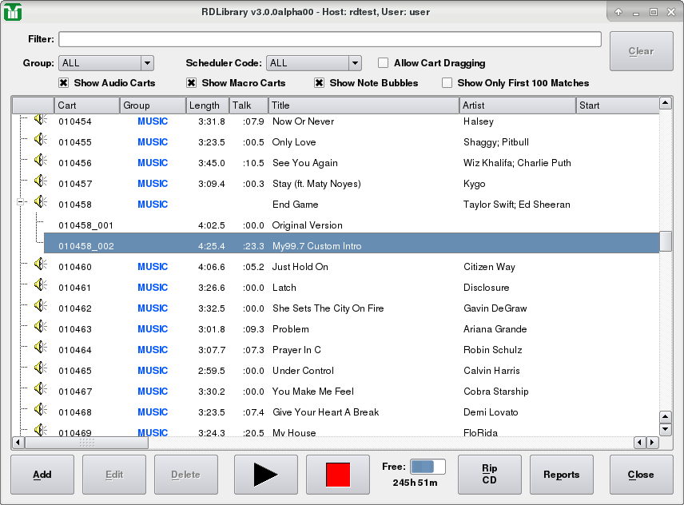Open the Scheduler Code dropdown
The image size is (684, 505).
pos(314,63)
